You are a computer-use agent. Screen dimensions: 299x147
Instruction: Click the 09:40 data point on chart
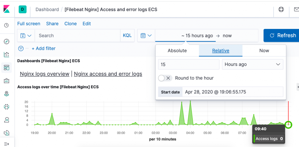[288, 125]
